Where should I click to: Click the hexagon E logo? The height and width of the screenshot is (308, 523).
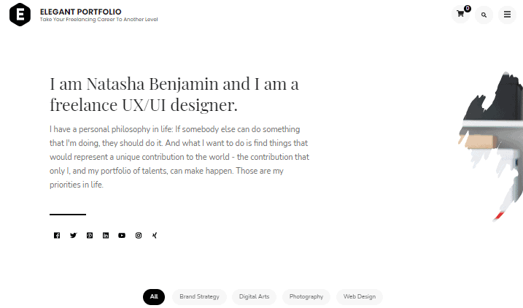pos(20,15)
